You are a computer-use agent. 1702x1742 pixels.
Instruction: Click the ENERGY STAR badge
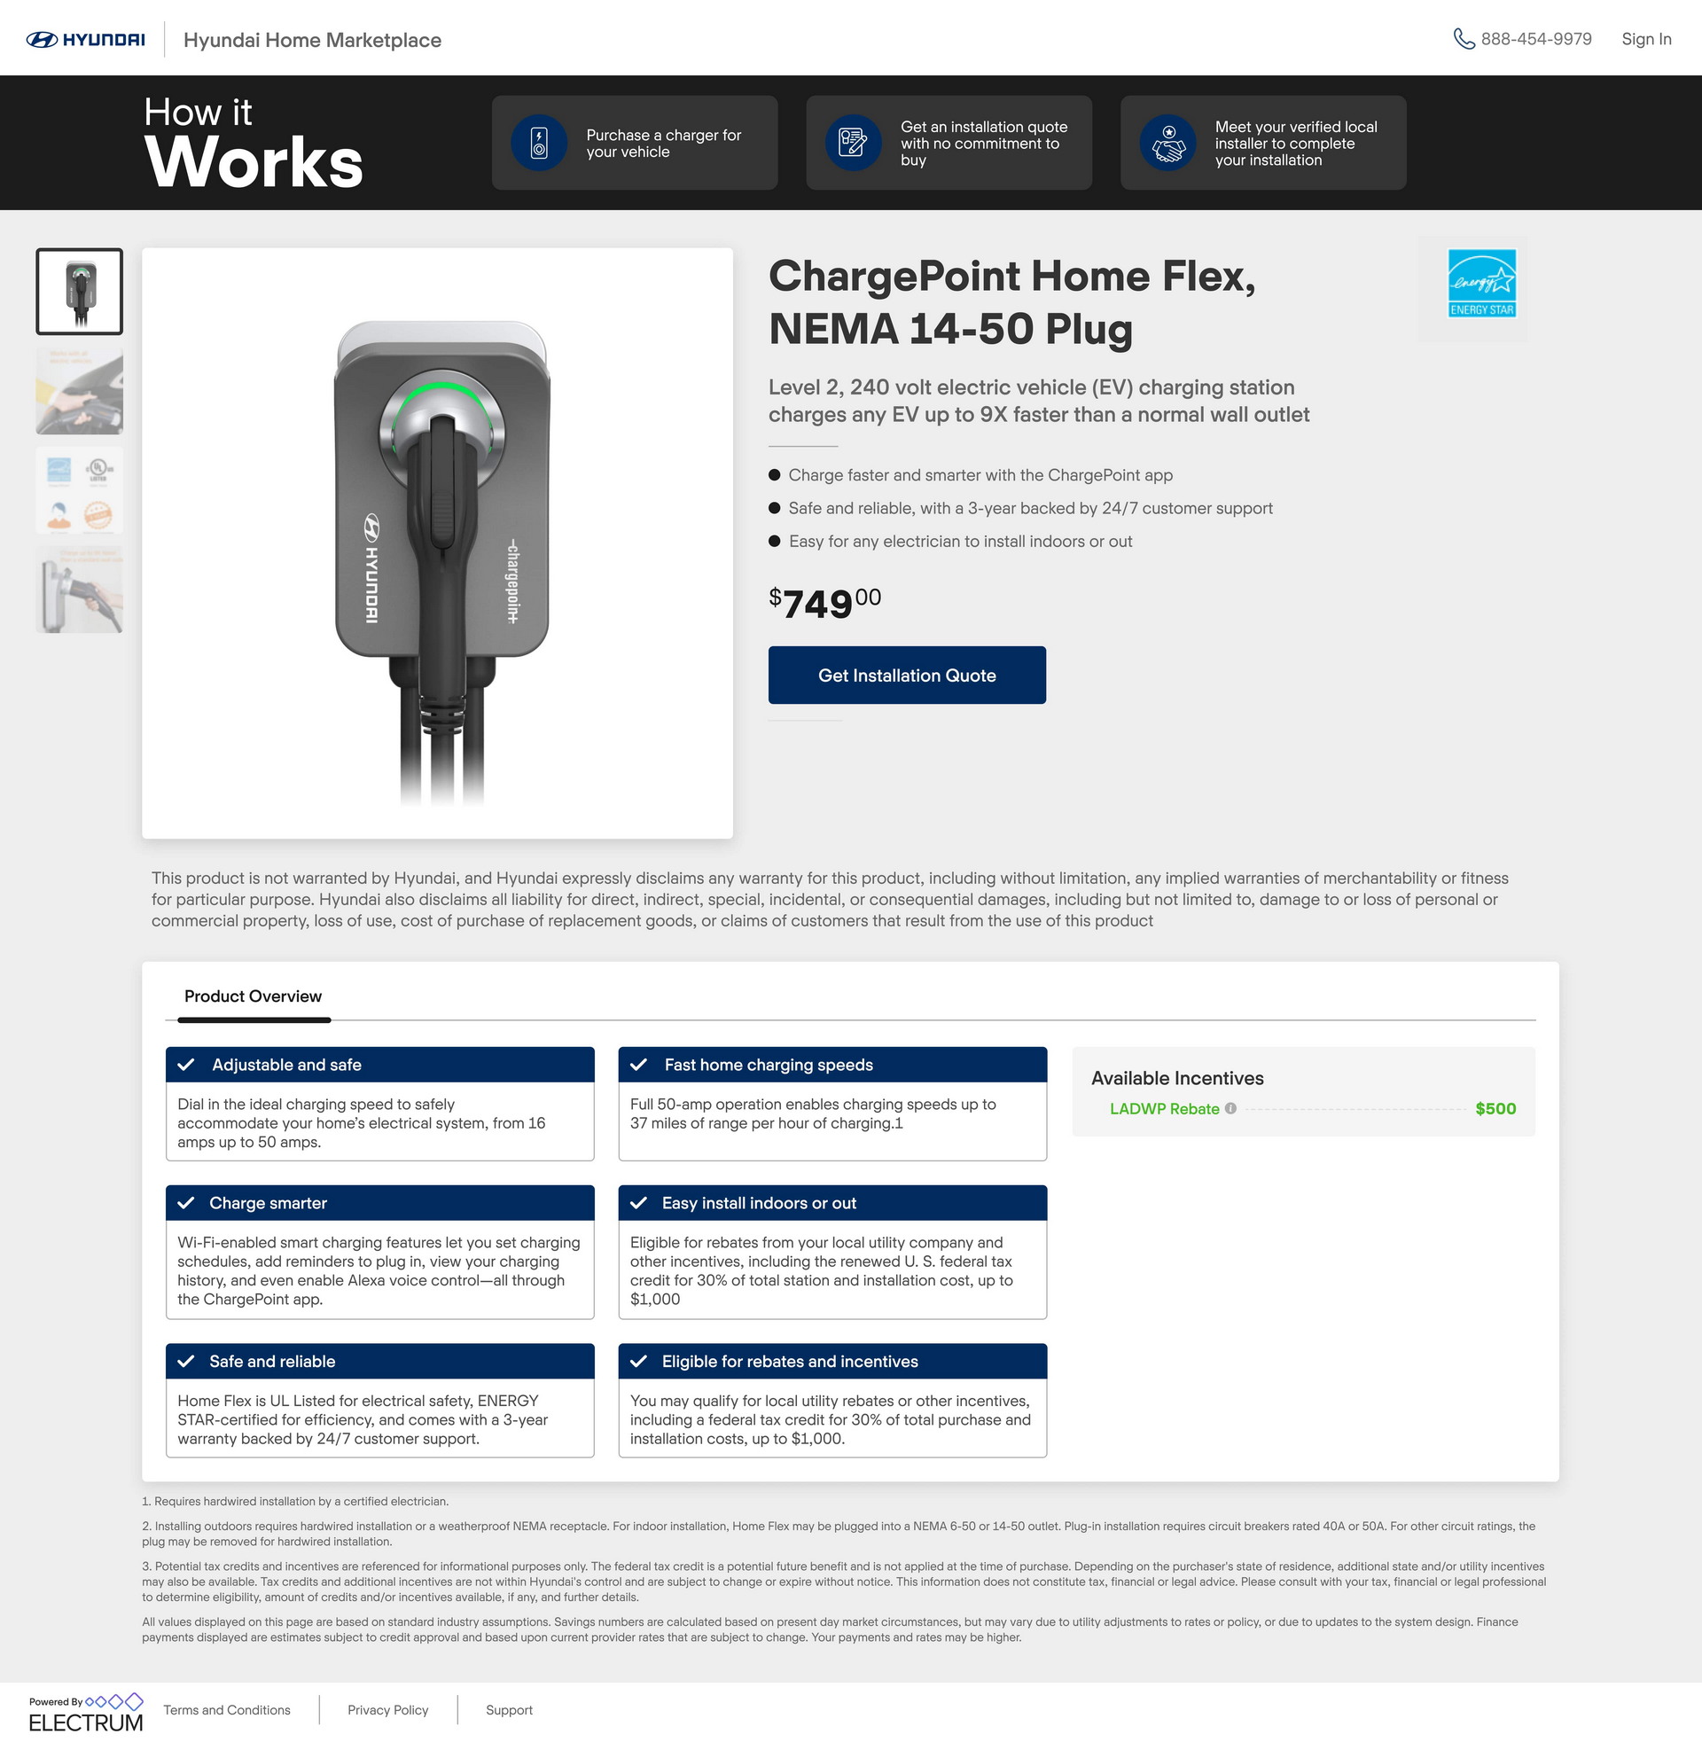(1481, 284)
